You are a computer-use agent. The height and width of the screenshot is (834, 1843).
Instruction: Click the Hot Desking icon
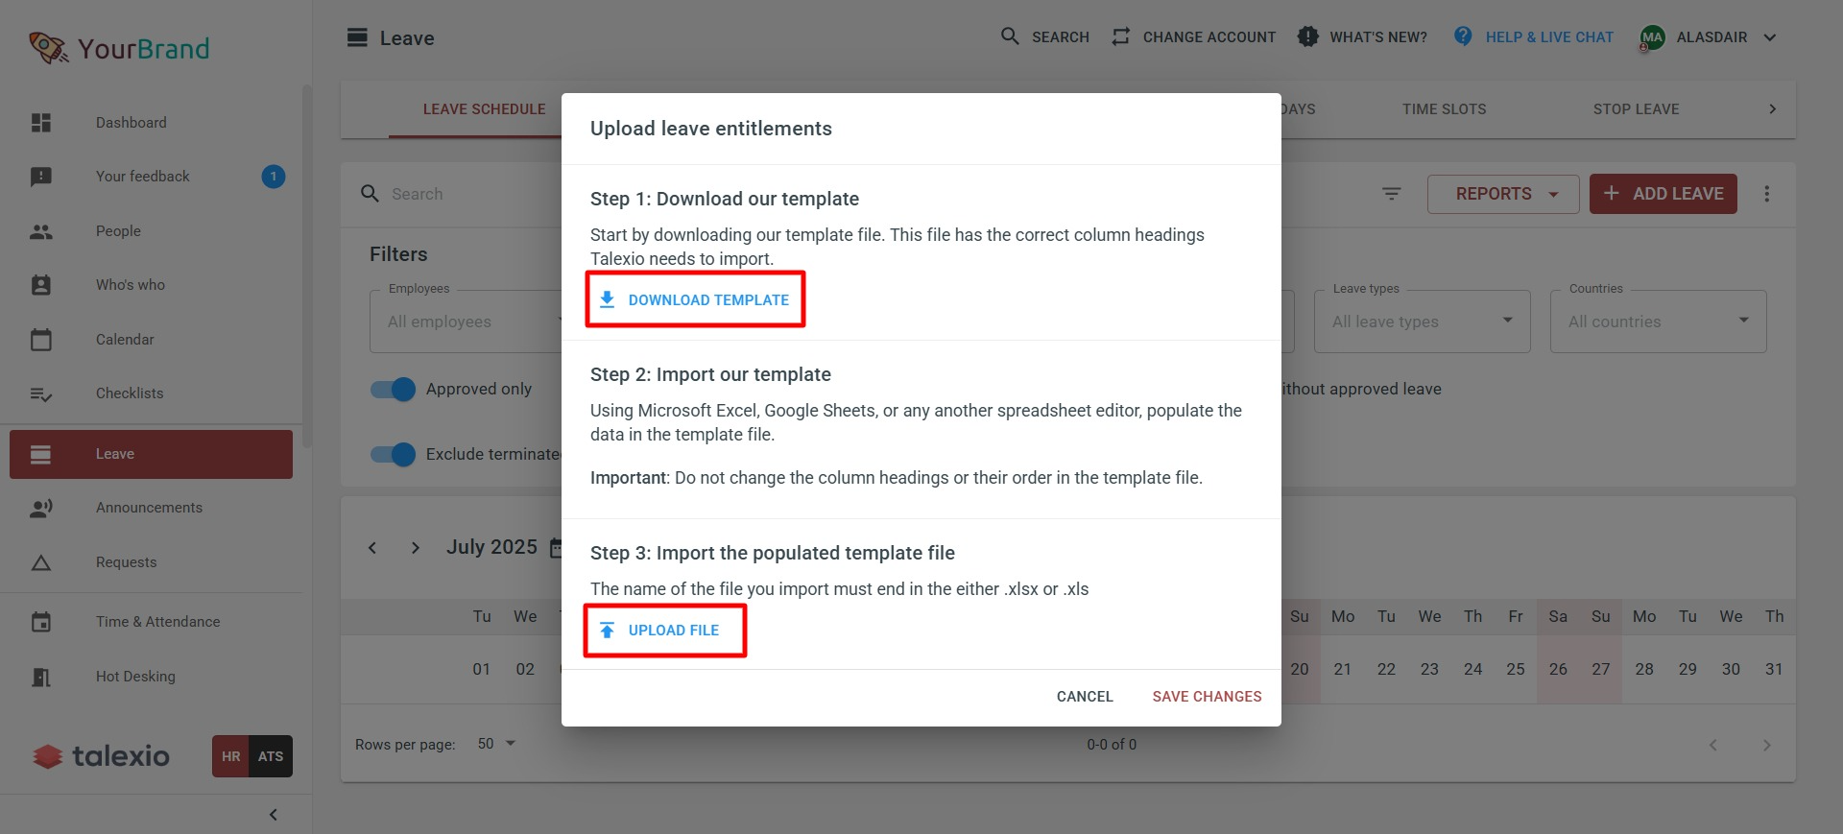click(41, 677)
